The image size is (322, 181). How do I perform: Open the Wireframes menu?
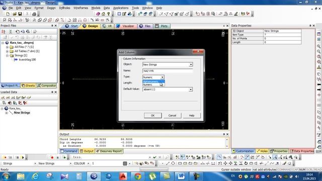click(x=80, y=8)
